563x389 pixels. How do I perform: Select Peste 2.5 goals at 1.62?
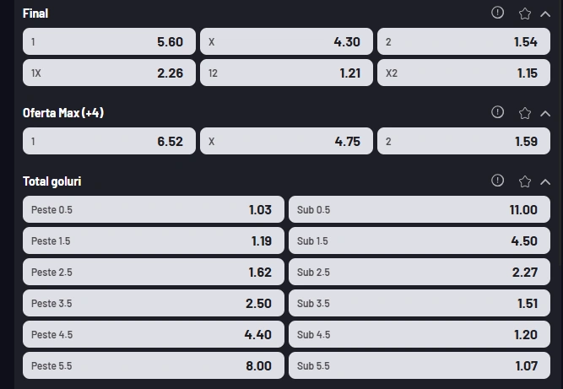point(154,272)
